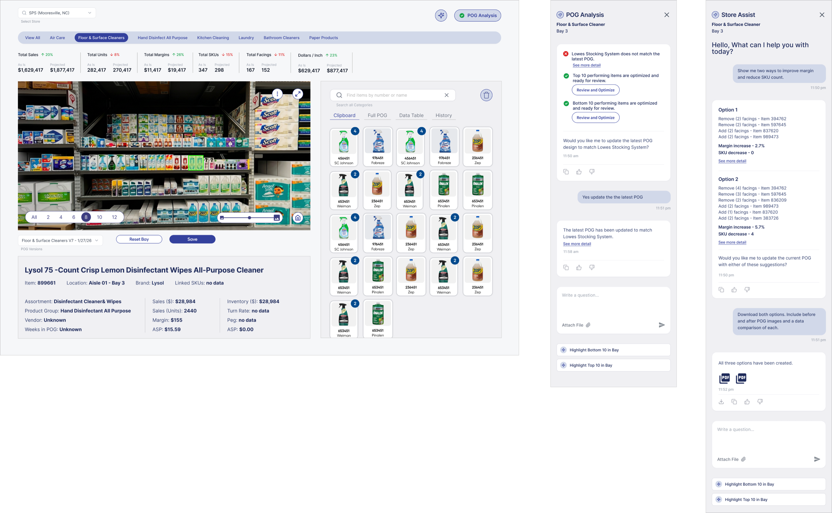Close the POG Analysis panel
The image size is (832, 513).
pyautogui.click(x=667, y=15)
